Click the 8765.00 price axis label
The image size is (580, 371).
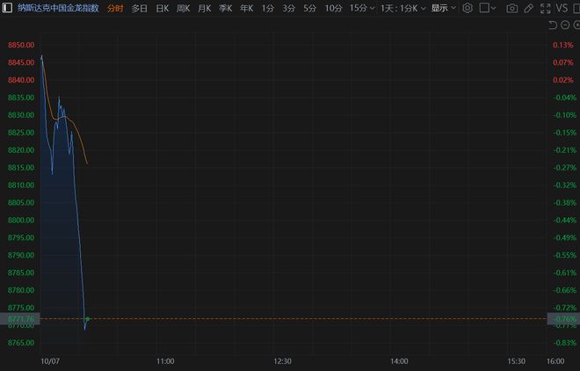pos(21,343)
